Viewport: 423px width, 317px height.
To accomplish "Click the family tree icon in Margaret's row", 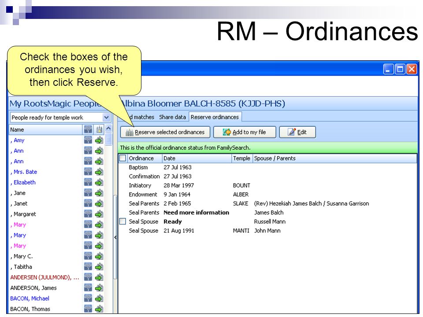I will 88,214.
